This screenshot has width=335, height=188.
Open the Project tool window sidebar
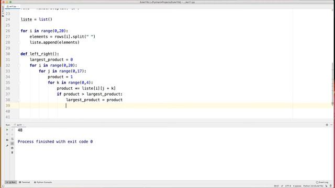3,11
